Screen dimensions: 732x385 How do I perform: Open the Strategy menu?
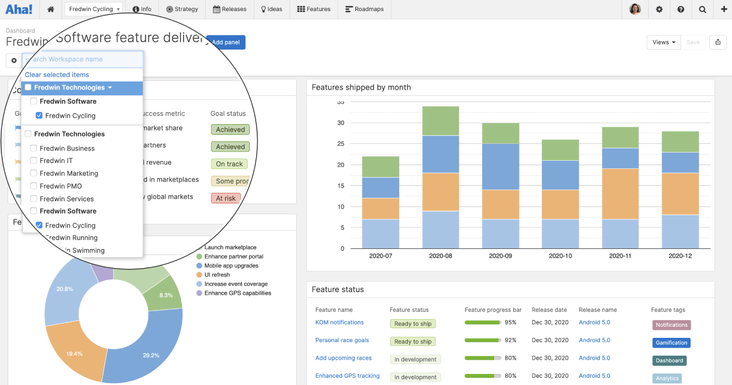pos(182,9)
